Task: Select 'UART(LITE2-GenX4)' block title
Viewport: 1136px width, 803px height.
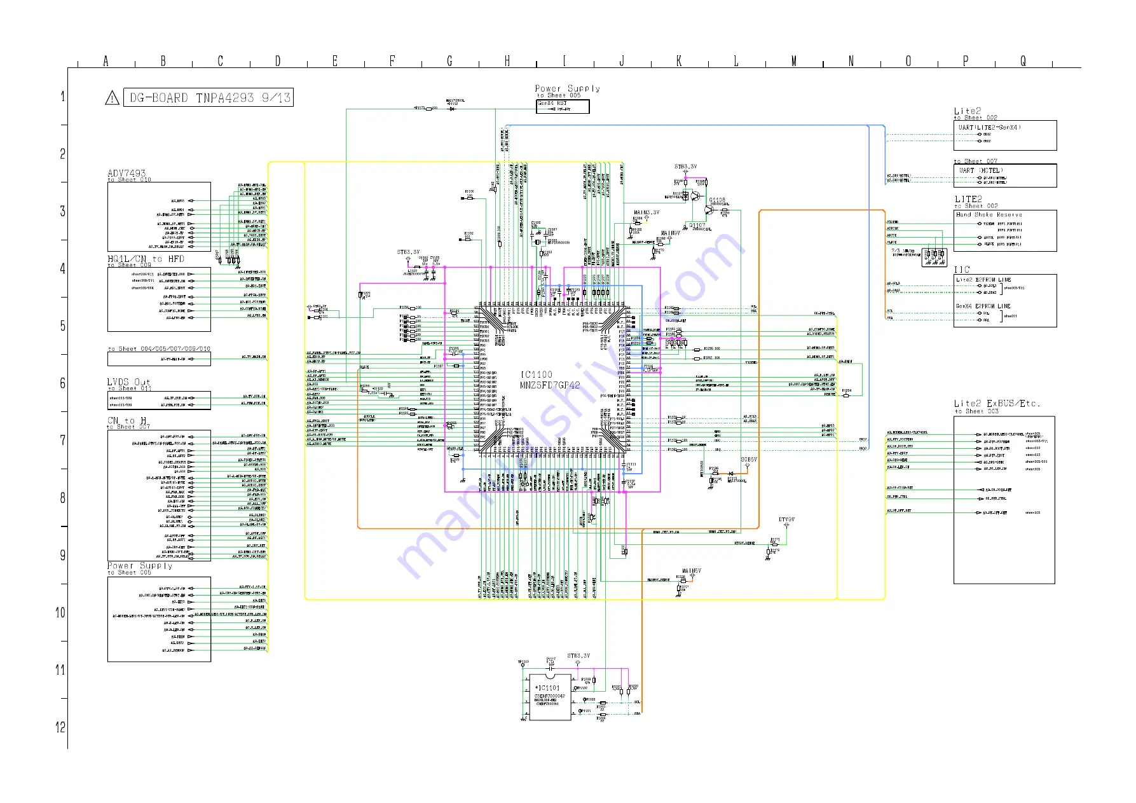Action: pyautogui.click(x=990, y=128)
